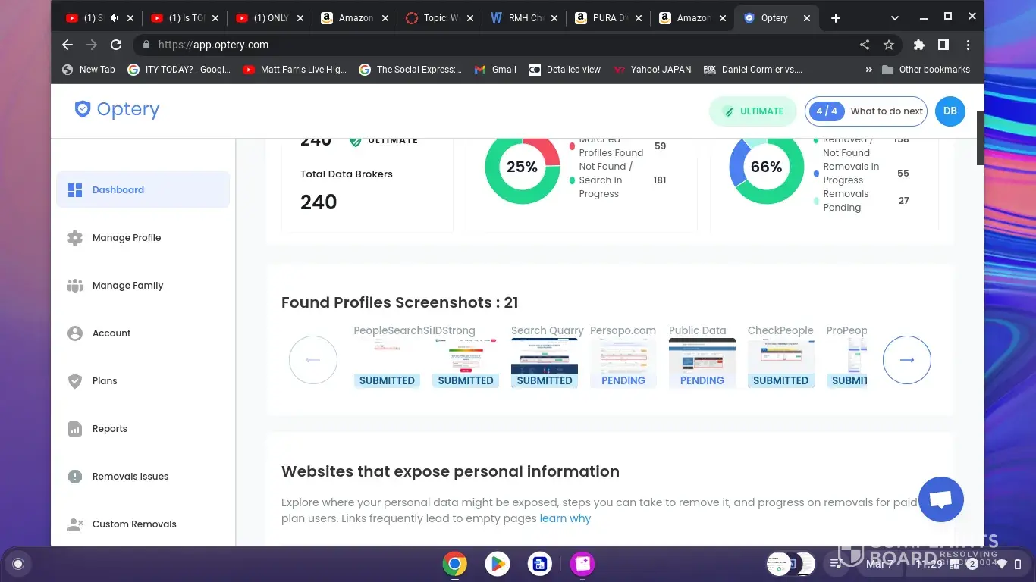Viewport: 1036px width, 582px height.
Task: Launch Chrome from the shelf
Action: (x=455, y=564)
